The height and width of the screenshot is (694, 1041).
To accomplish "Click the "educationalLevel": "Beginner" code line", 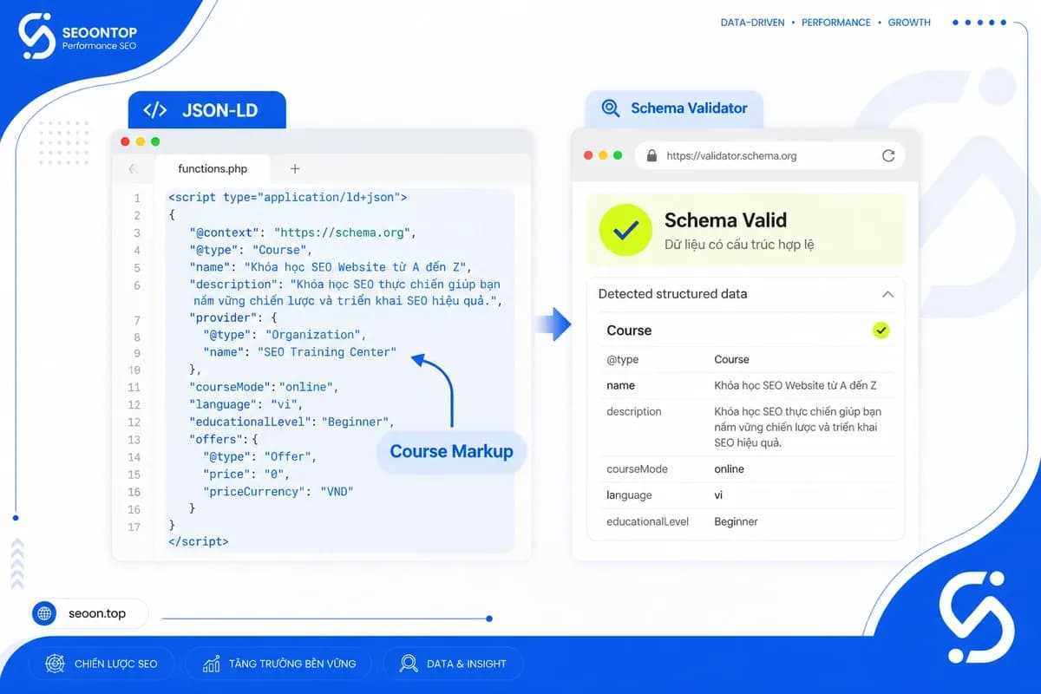I will tap(292, 422).
